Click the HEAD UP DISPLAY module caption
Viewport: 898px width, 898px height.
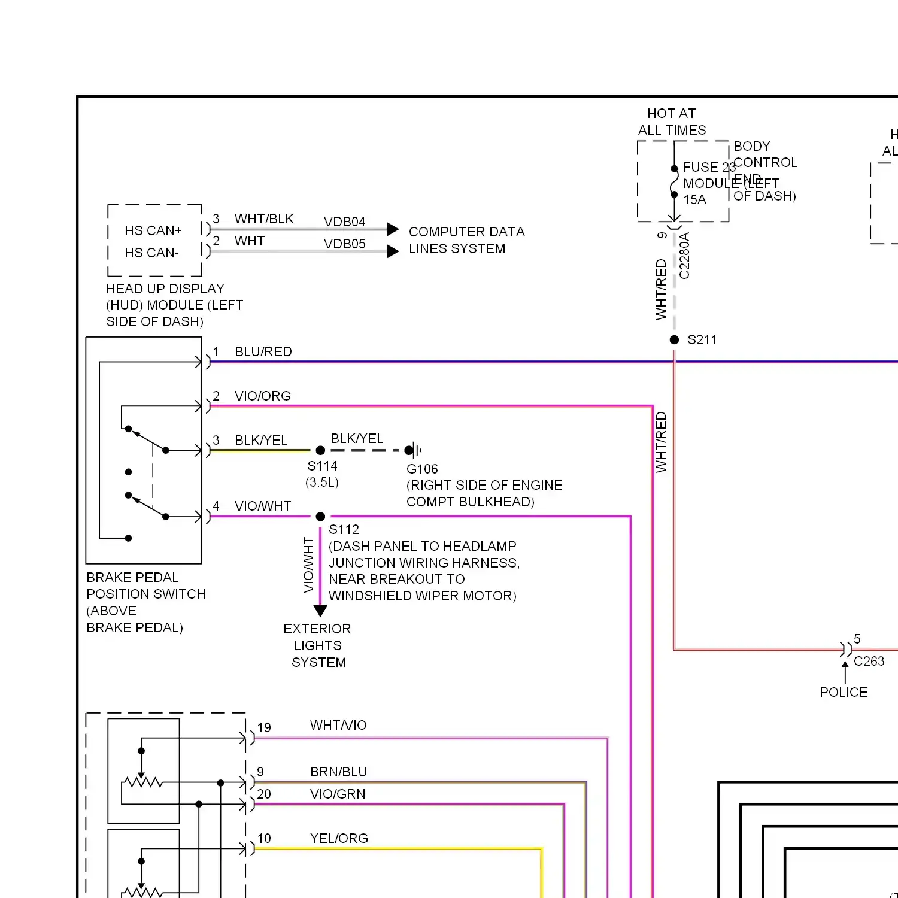coord(174,305)
